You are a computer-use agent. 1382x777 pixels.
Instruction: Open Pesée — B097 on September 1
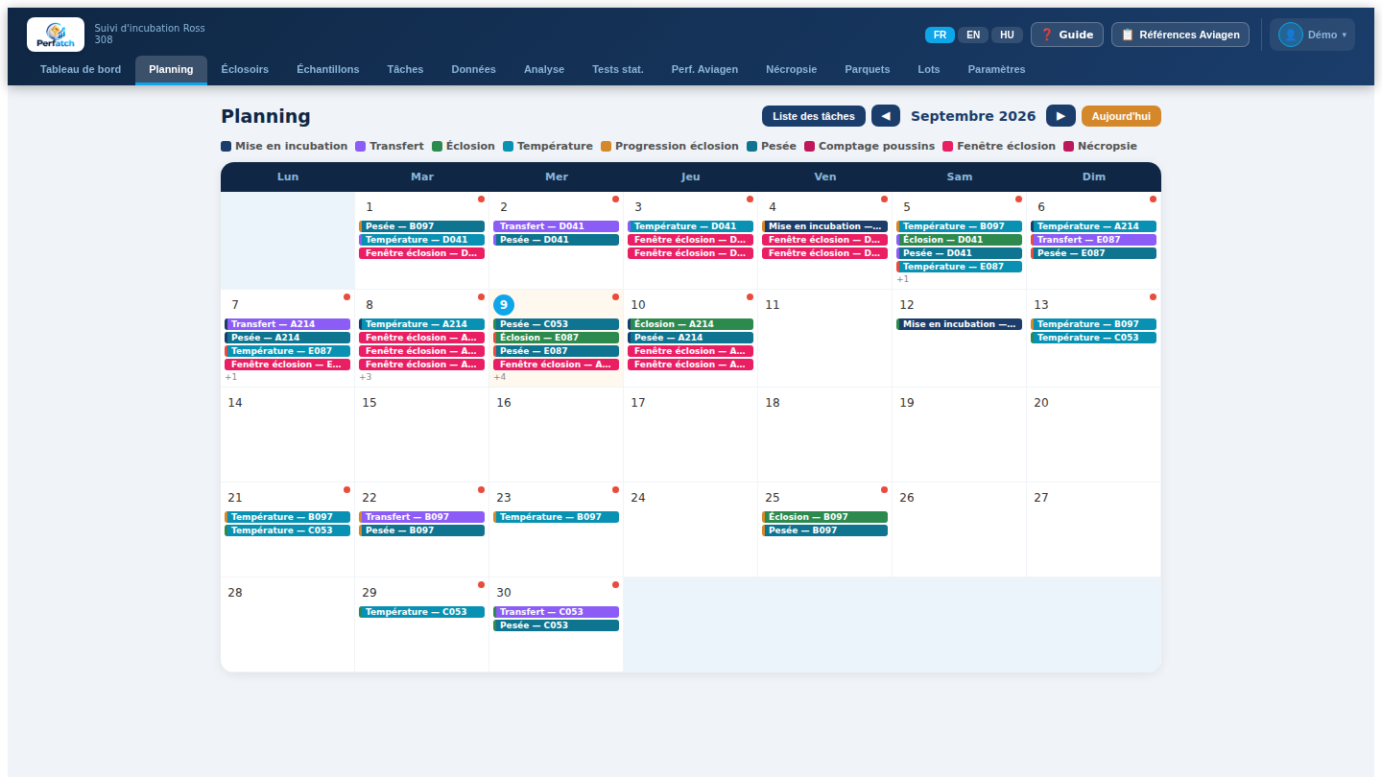click(x=422, y=226)
